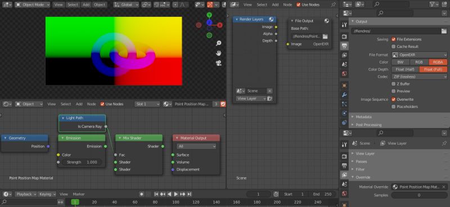
Task: Expand the Passes panel
Action: 361,161
